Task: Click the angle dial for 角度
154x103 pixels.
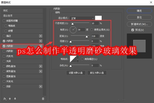Action: [x=73, y=30]
